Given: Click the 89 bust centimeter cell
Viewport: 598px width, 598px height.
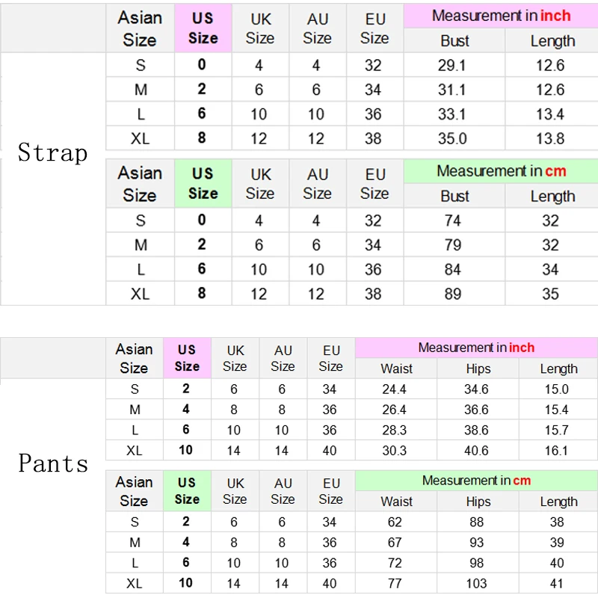Looking at the screenshot, I should 453,294.
